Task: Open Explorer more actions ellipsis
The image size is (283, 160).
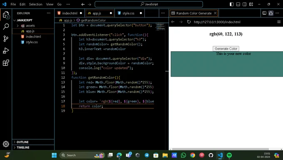Action: pos(49,13)
